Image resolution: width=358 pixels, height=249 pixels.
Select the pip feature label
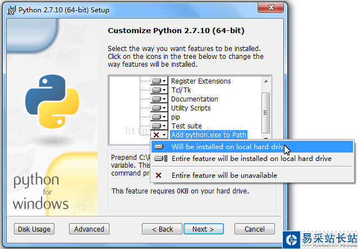pyautogui.click(x=175, y=117)
